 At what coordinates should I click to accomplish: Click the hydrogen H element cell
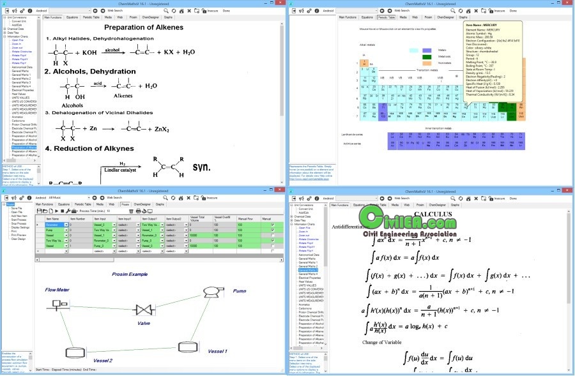364,63
